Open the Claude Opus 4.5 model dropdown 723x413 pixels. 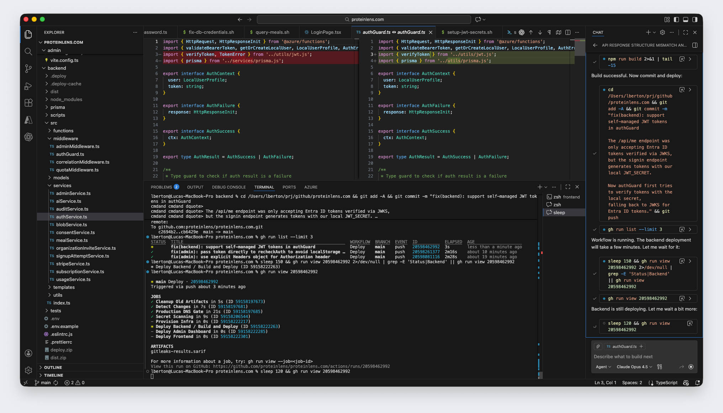pyautogui.click(x=634, y=367)
